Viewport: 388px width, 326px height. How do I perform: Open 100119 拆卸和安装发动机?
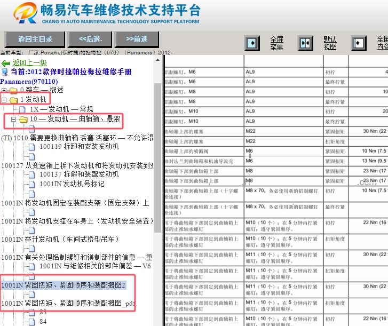click(79, 147)
